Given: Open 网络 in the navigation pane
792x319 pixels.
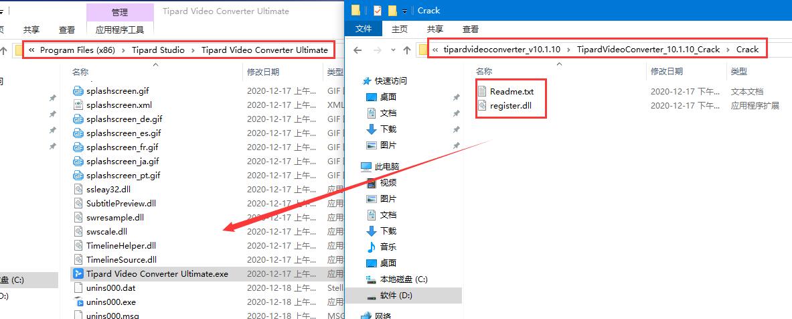Looking at the screenshot, I should 382,316.
